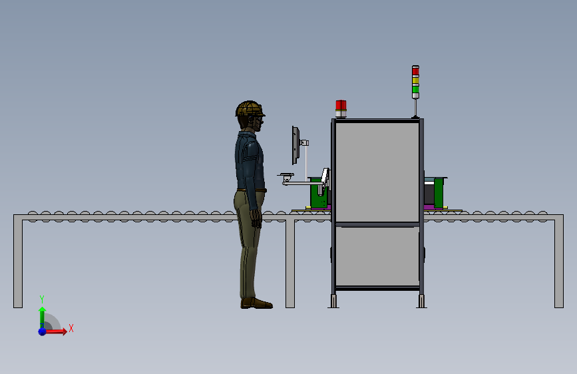
Task: Select the worker's blue jacket torso
Action: tap(250, 161)
